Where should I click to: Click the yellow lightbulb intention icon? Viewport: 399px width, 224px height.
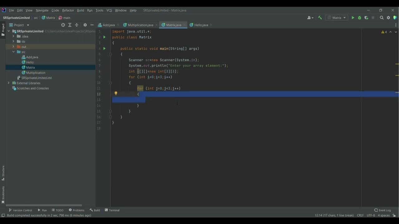tap(116, 93)
